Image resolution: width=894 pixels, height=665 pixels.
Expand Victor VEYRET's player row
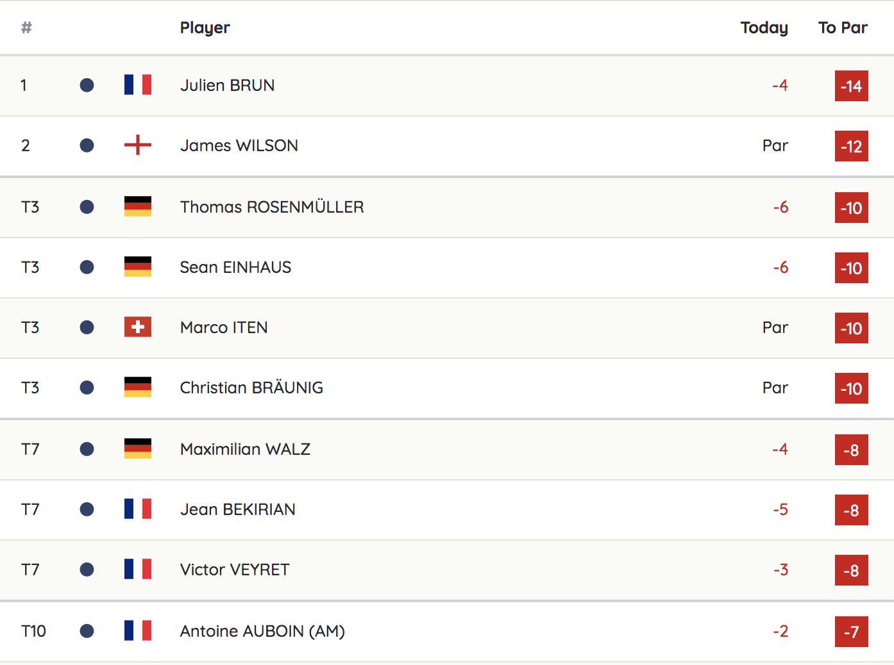(x=447, y=570)
